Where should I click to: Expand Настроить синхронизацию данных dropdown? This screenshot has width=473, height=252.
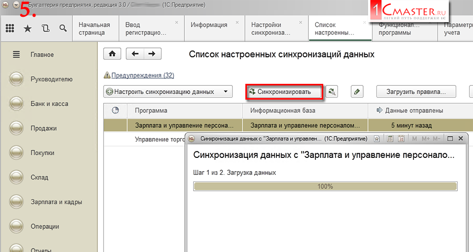226,92
